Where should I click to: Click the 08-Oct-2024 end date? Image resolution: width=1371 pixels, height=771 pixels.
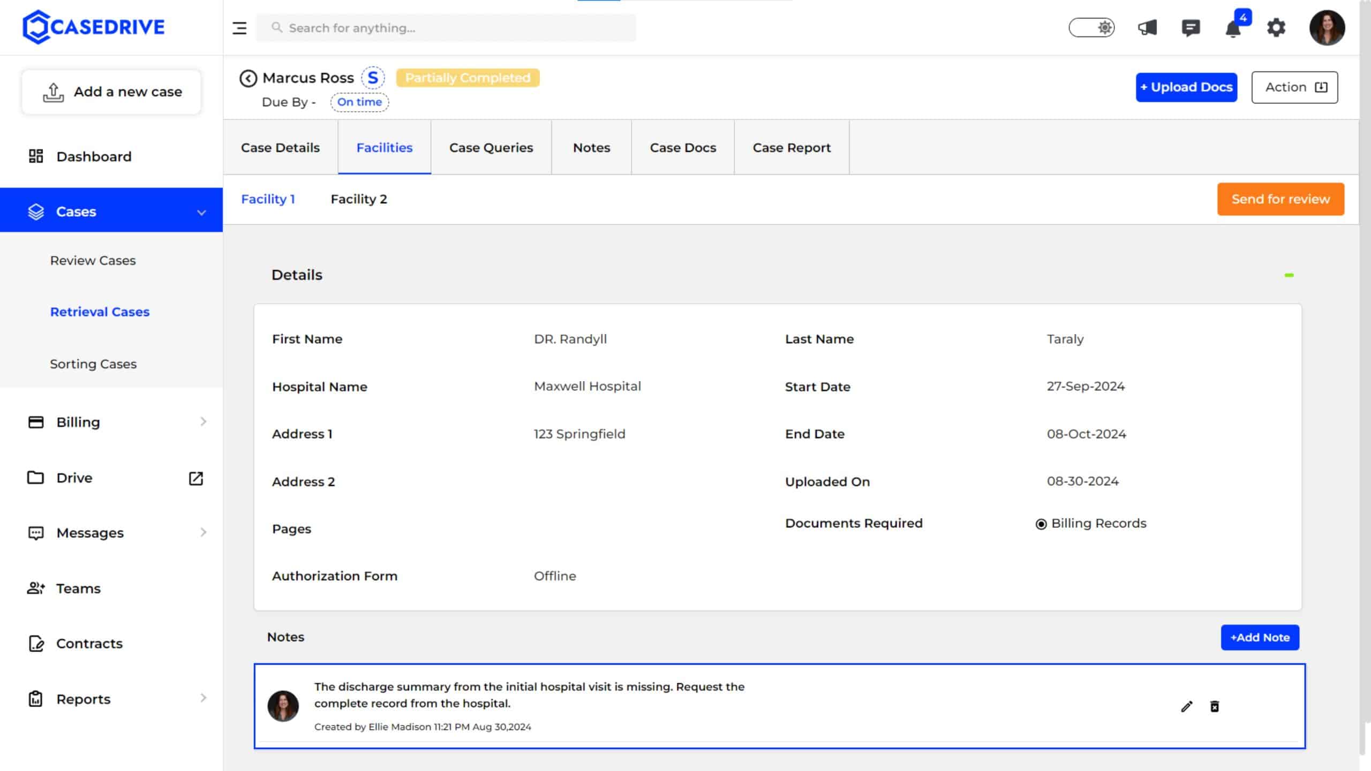click(x=1087, y=434)
